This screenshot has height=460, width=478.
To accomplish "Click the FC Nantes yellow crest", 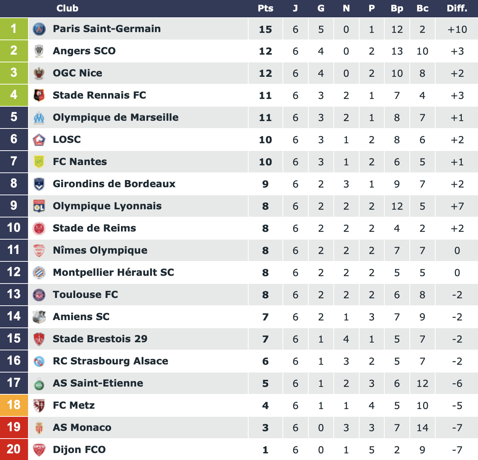I will pyautogui.click(x=39, y=162).
